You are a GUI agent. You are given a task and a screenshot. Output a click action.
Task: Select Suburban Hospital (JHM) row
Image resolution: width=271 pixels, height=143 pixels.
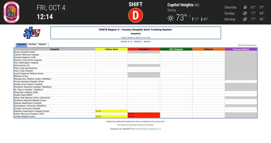coord(135,92)
